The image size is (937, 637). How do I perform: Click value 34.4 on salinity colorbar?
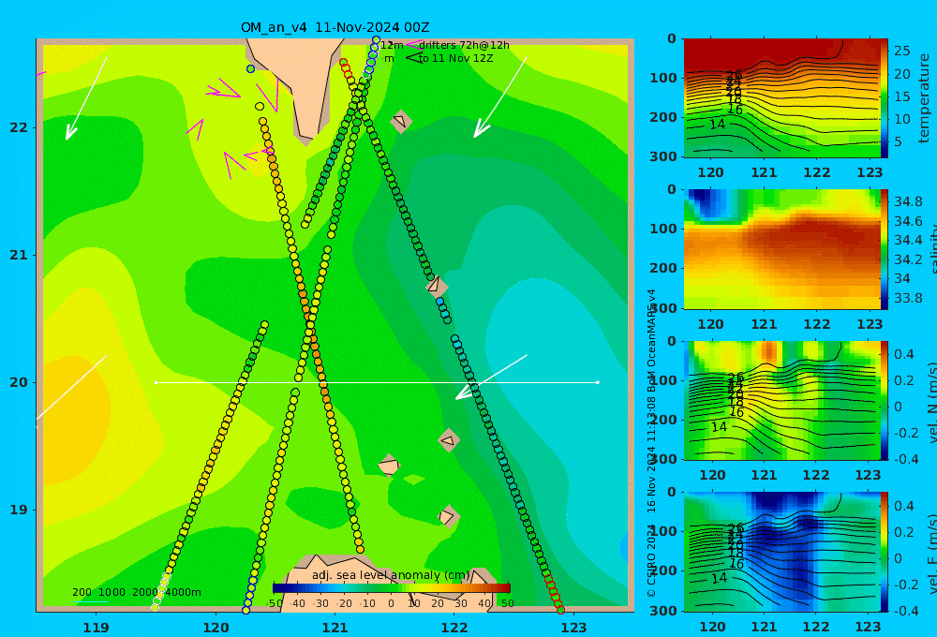click(x=908, y=240)
